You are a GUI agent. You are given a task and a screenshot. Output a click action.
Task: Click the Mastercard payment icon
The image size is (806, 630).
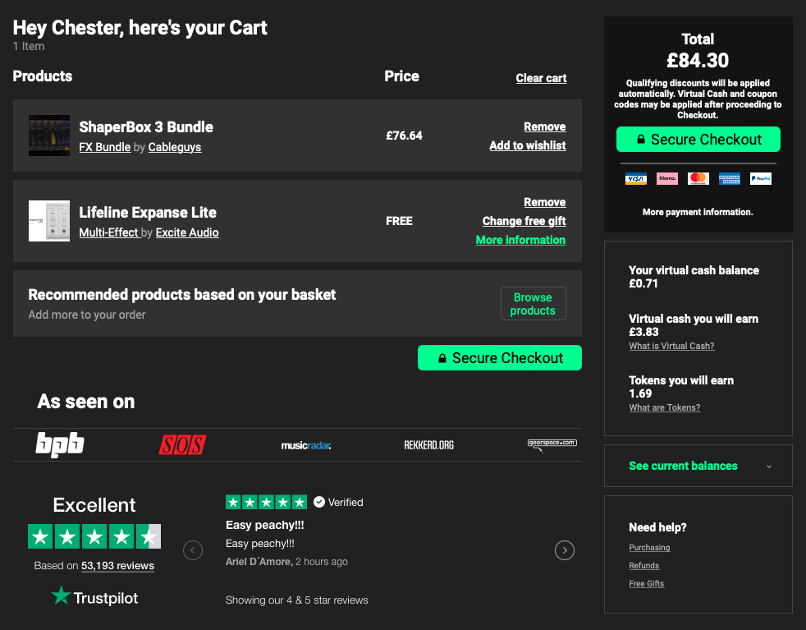(x=698, y=178)
